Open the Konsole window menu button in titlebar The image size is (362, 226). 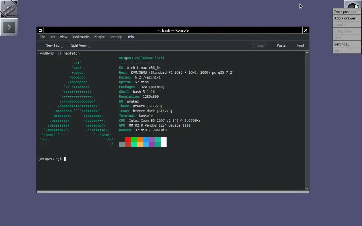(x=40, y=30)
